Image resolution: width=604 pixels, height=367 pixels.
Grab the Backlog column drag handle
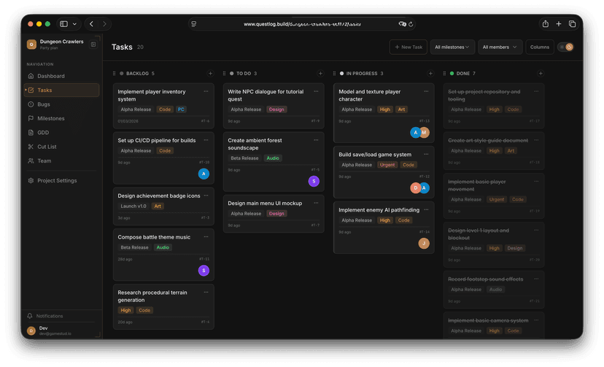[x=114, y=73]
